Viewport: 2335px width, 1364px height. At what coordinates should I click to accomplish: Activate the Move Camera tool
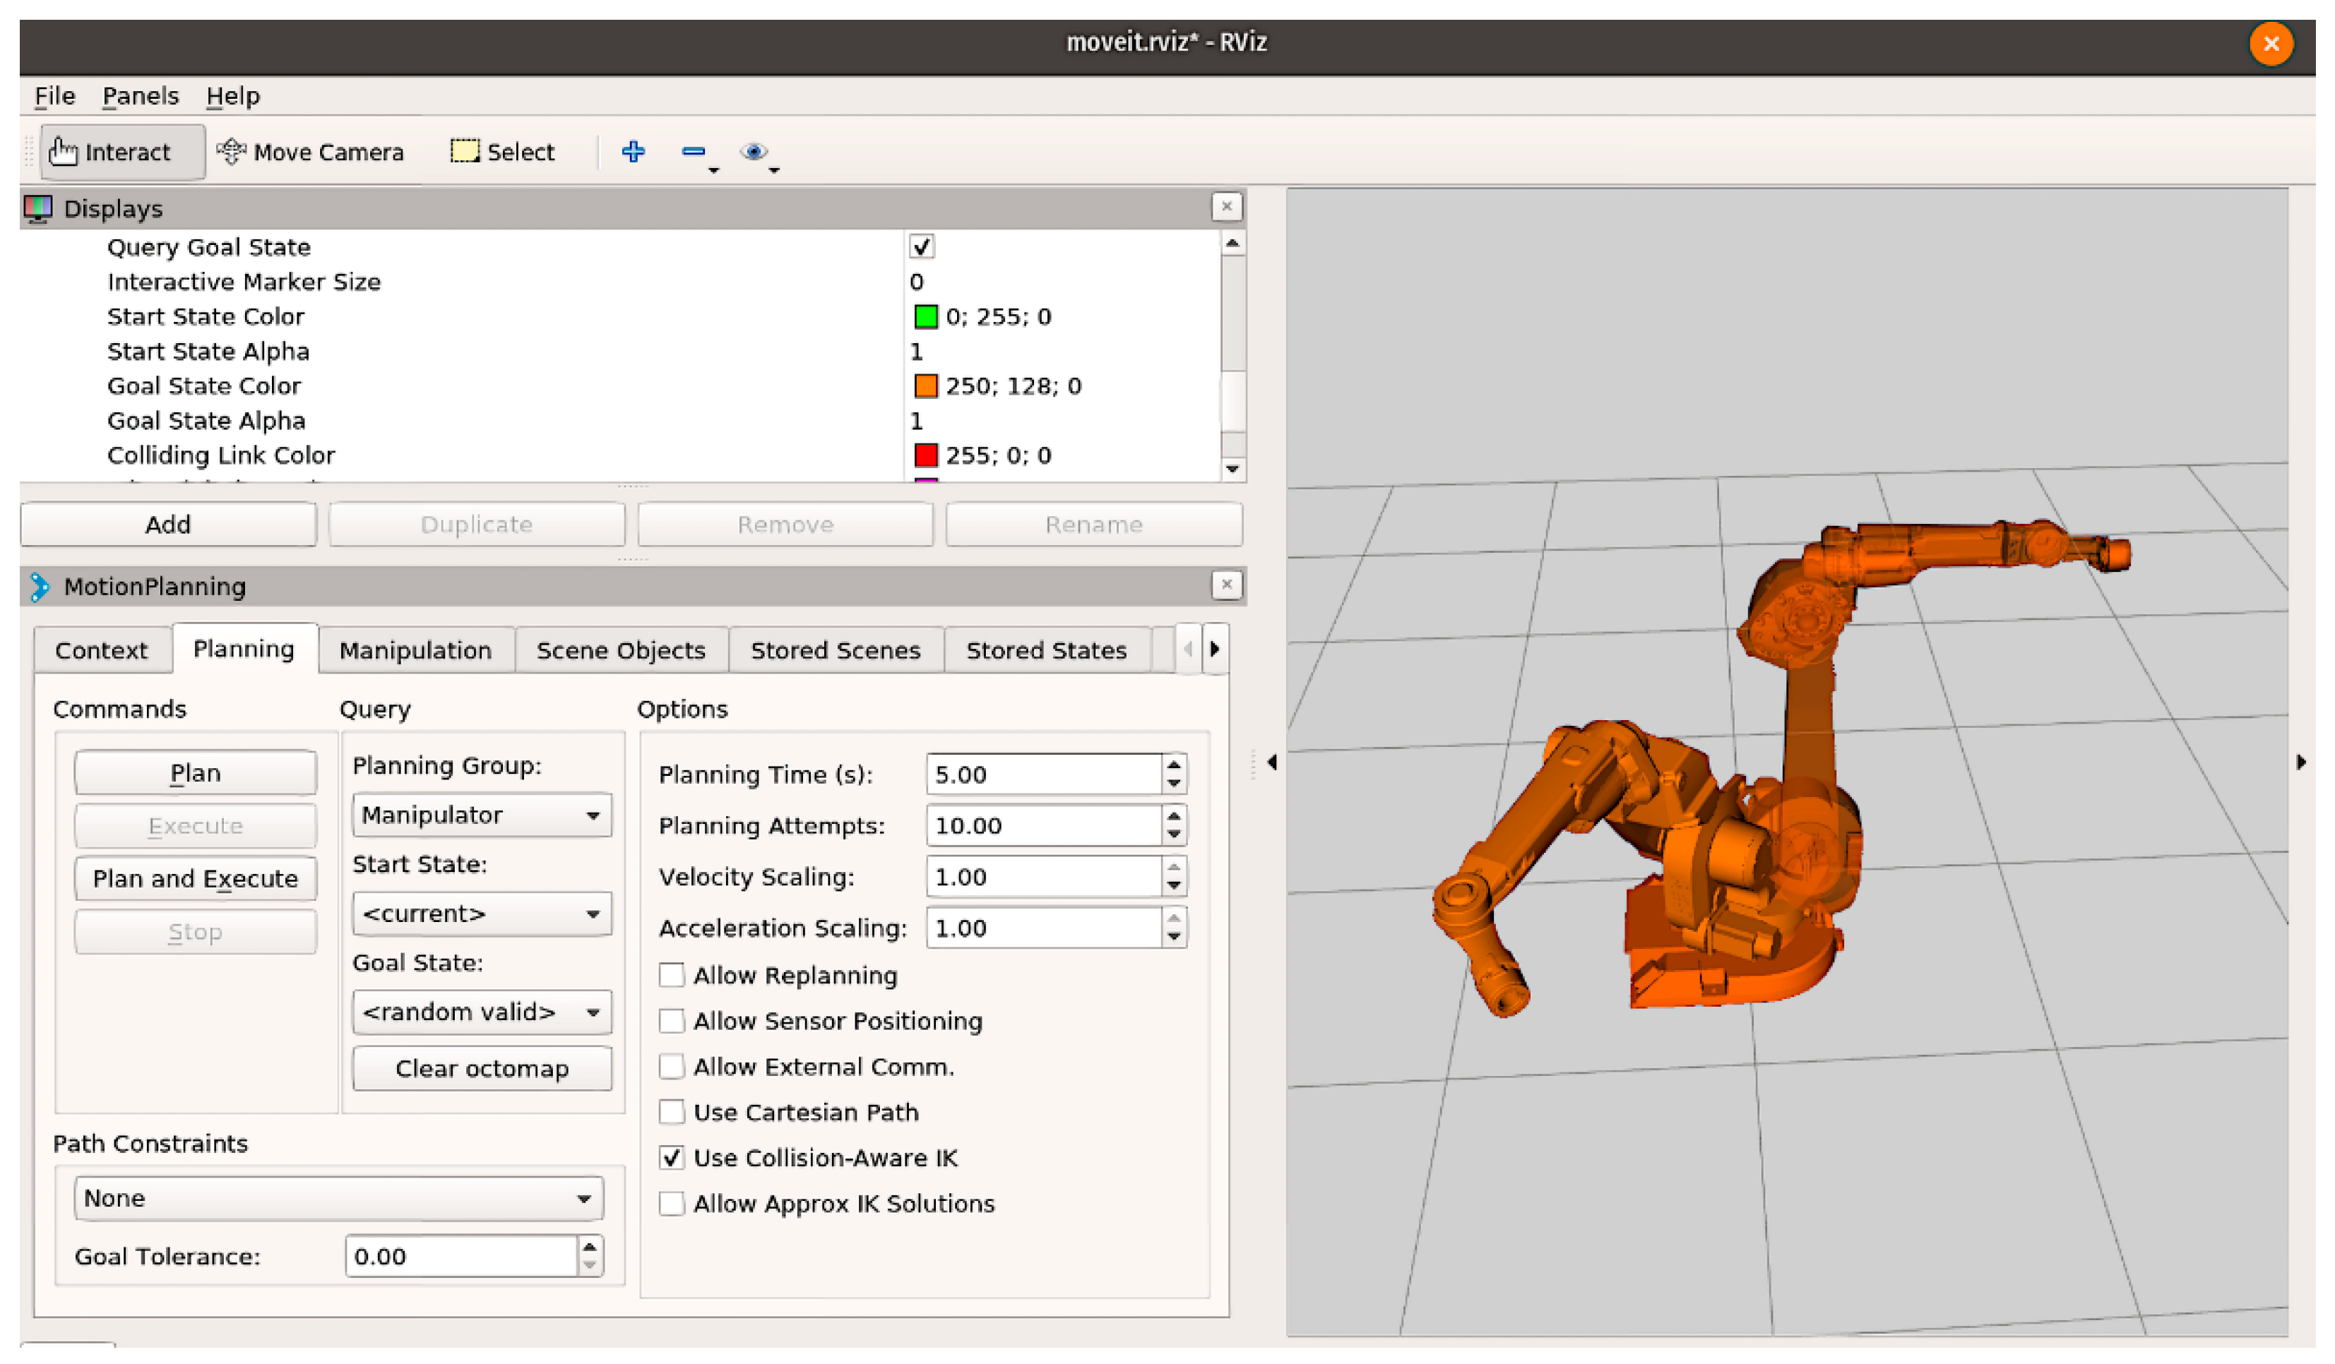coord(310,152)
